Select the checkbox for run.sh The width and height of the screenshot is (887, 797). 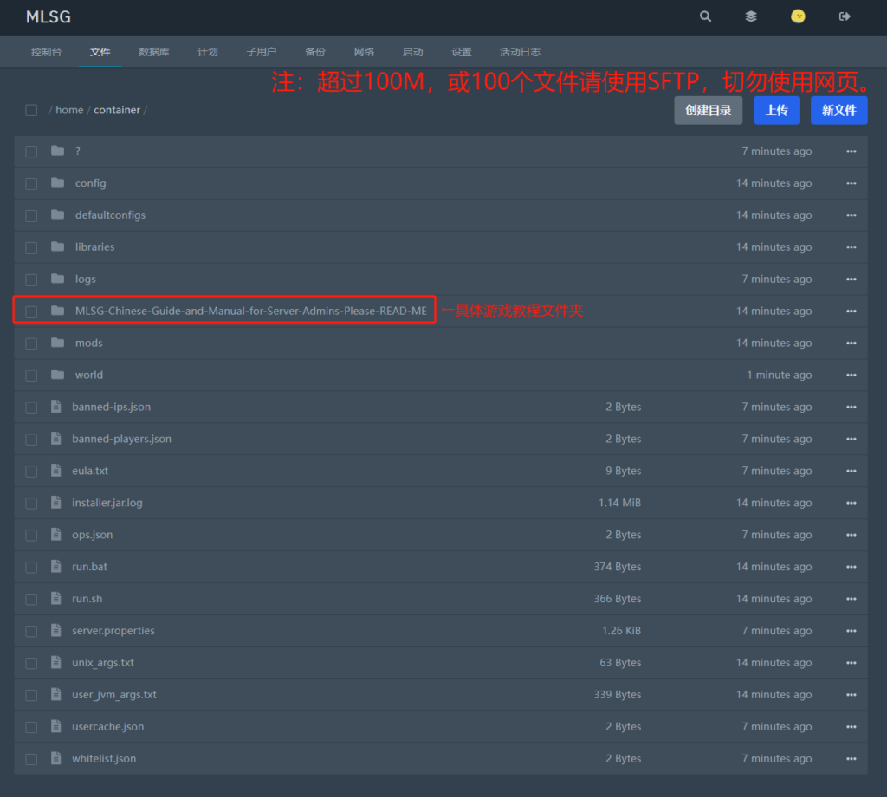(31, 599)
